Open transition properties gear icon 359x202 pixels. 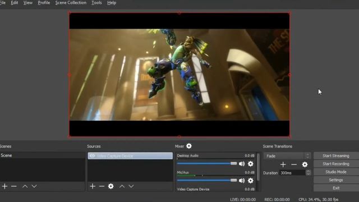pos(305,164)
